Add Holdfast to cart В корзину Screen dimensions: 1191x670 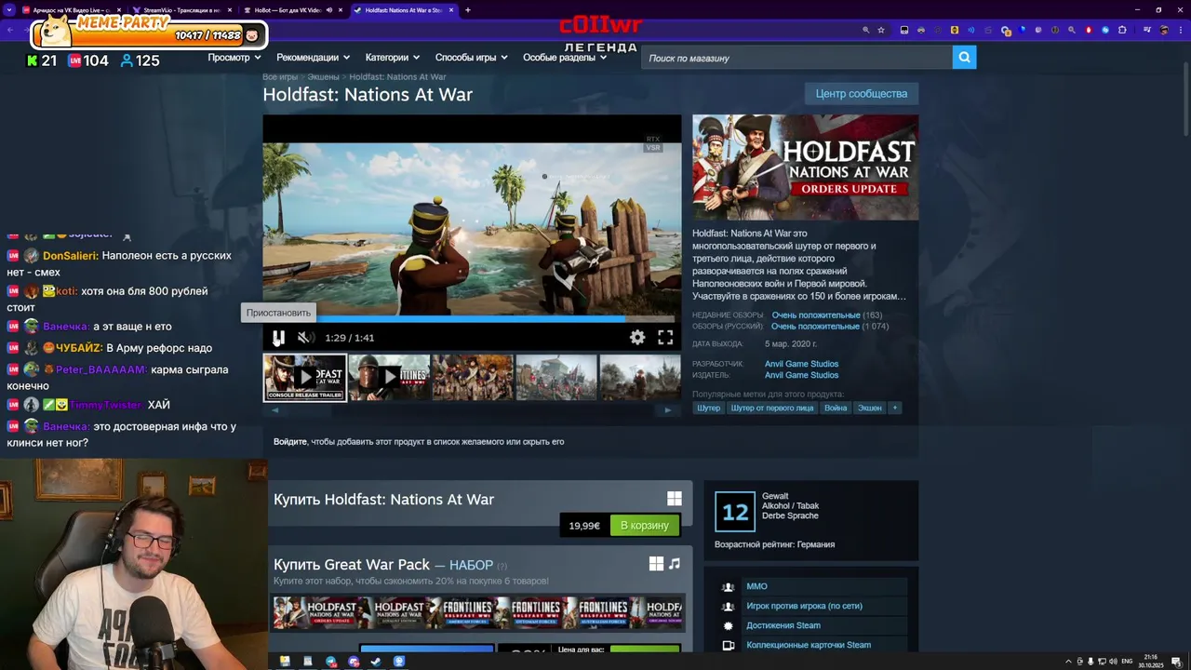tap(645, 526)
